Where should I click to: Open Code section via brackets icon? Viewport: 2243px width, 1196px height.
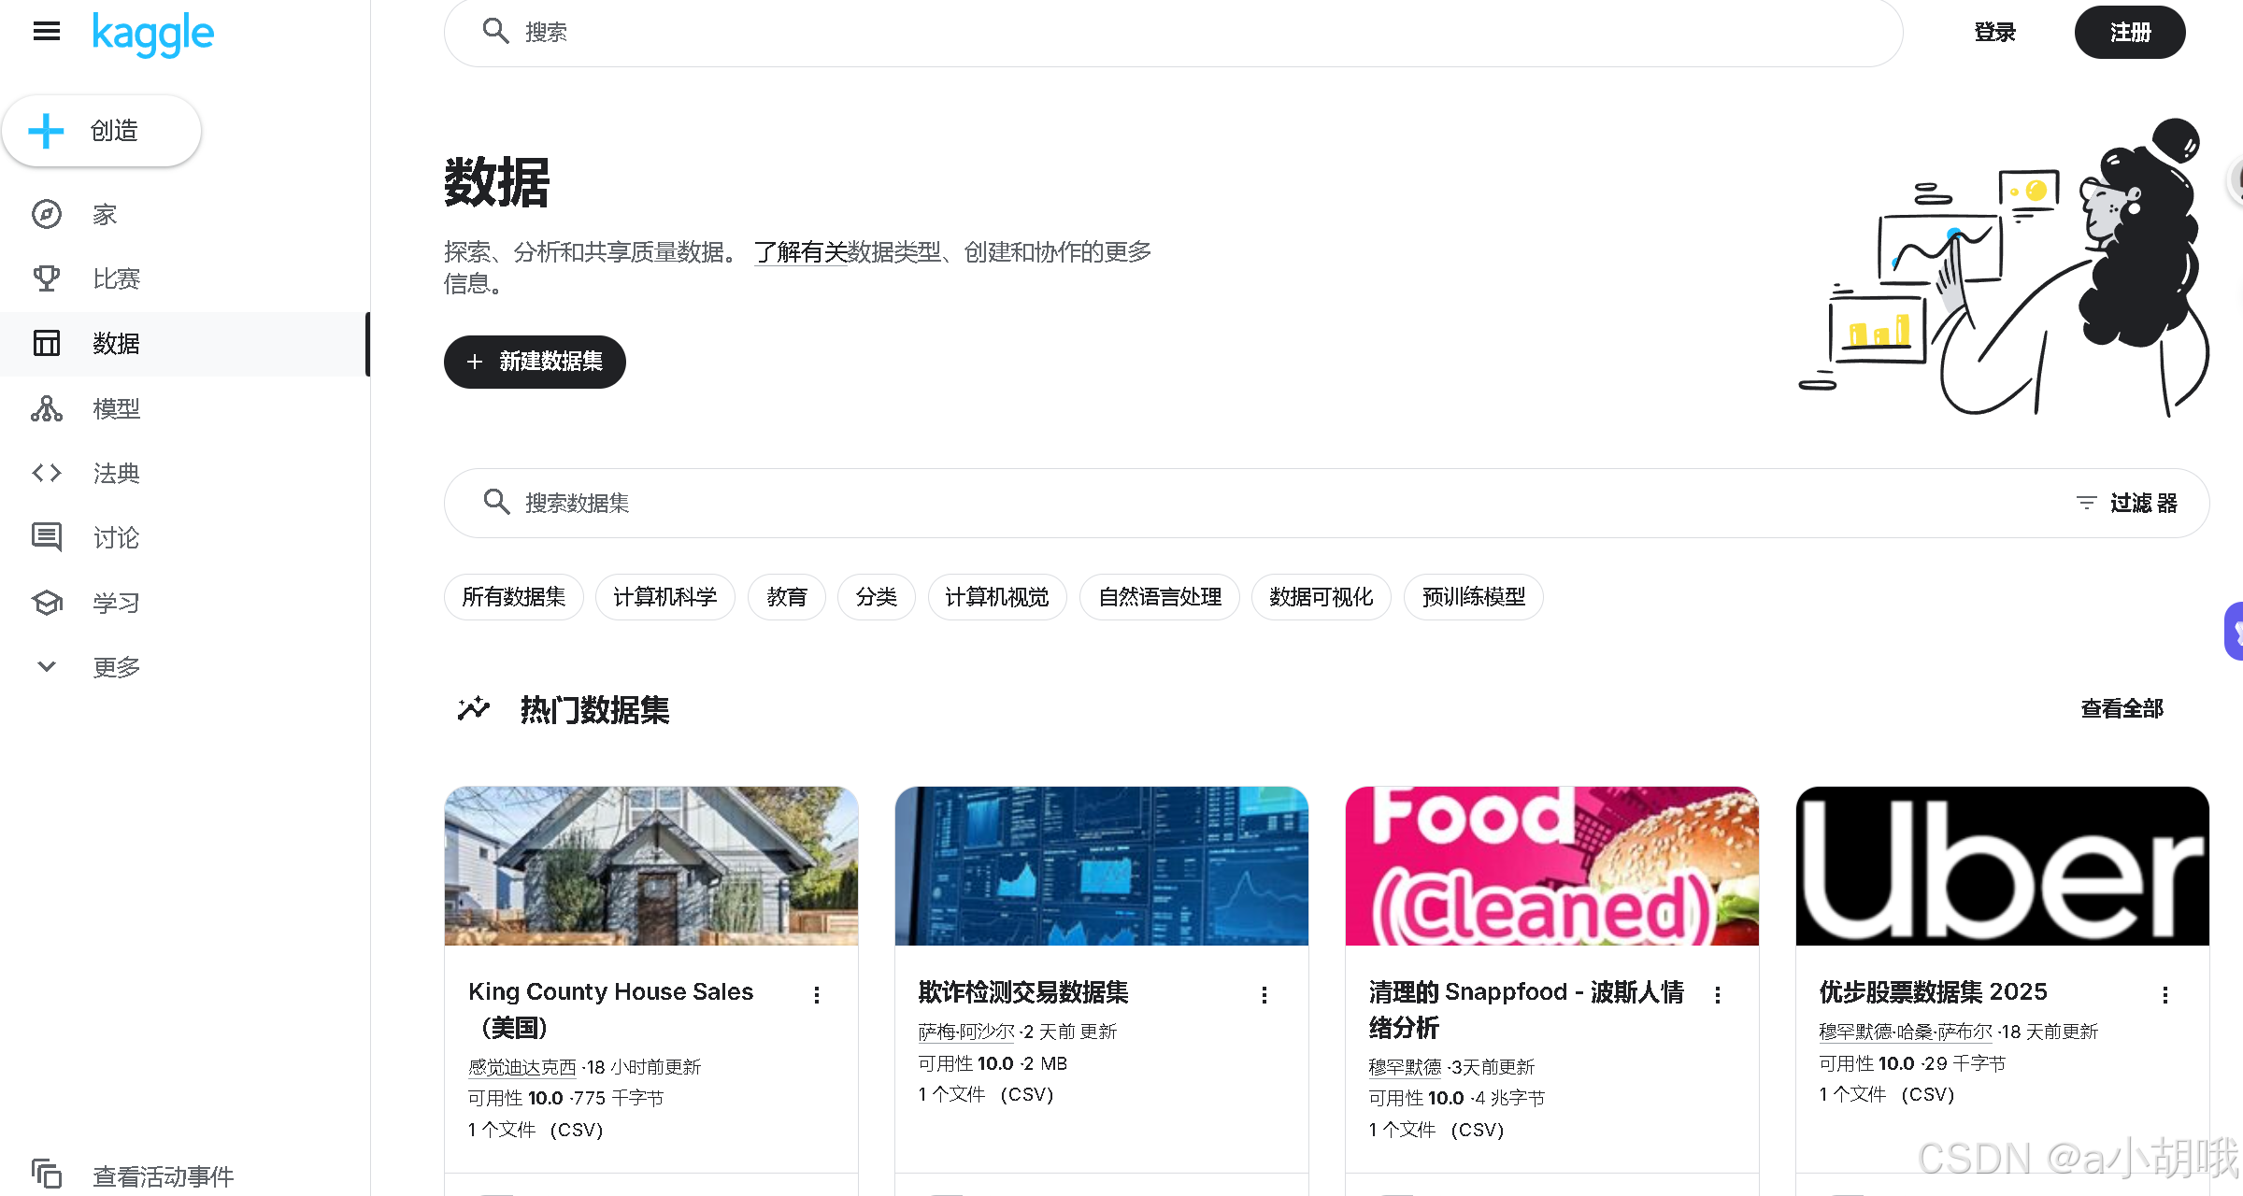pos(47,473)
